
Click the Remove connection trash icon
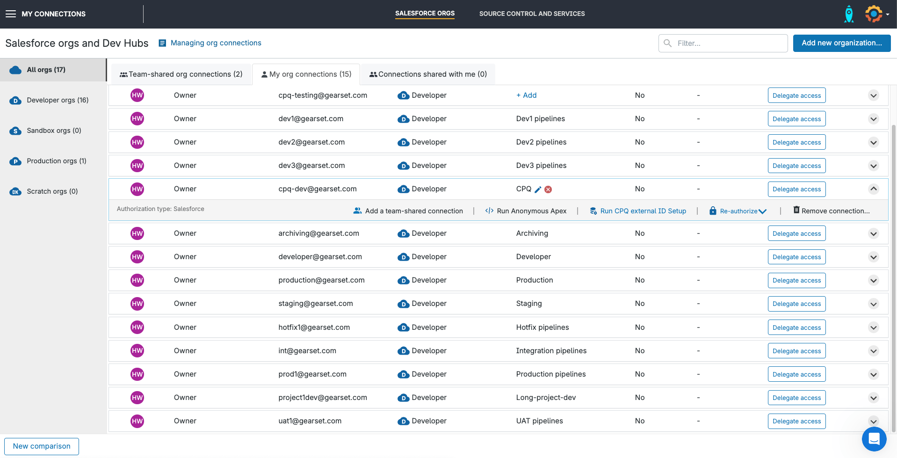(x=796, y=211)
